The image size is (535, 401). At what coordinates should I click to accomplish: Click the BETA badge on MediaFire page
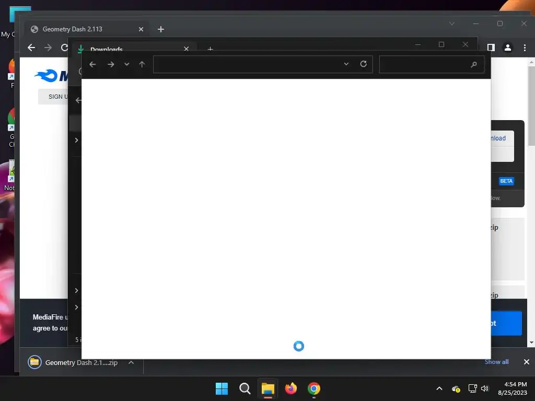(506, 181)
